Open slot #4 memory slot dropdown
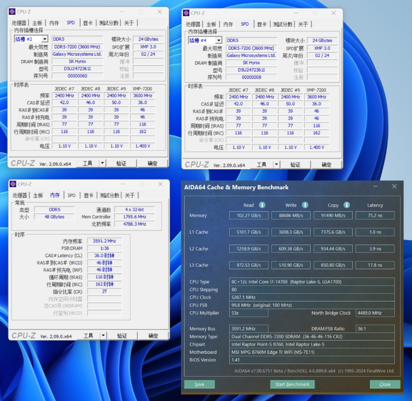Image resolution: width=412 pixels, height=401 pixels. pos(218,40)
